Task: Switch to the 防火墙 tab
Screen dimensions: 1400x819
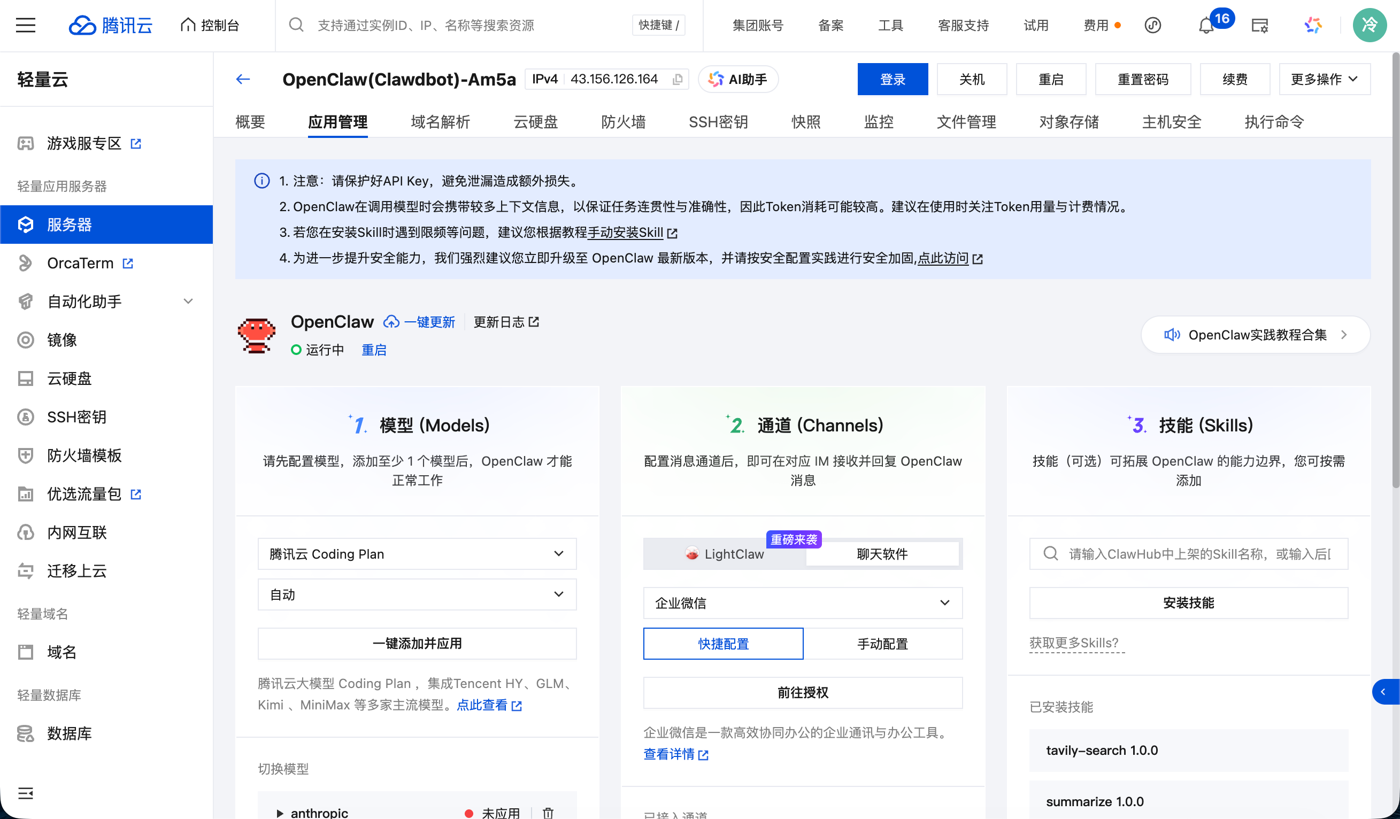Action: coord(623,121)
